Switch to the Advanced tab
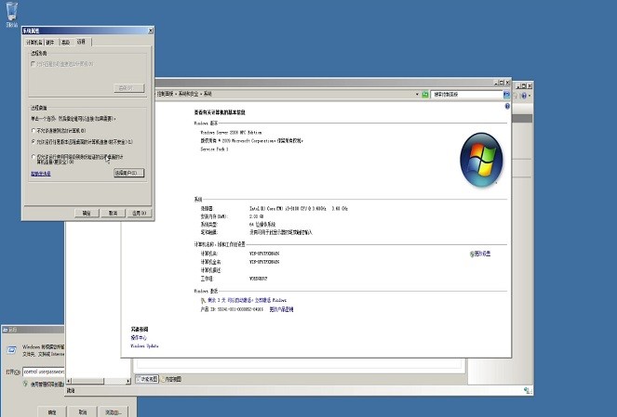The image size is (617, 417). [x=65, y=42]
